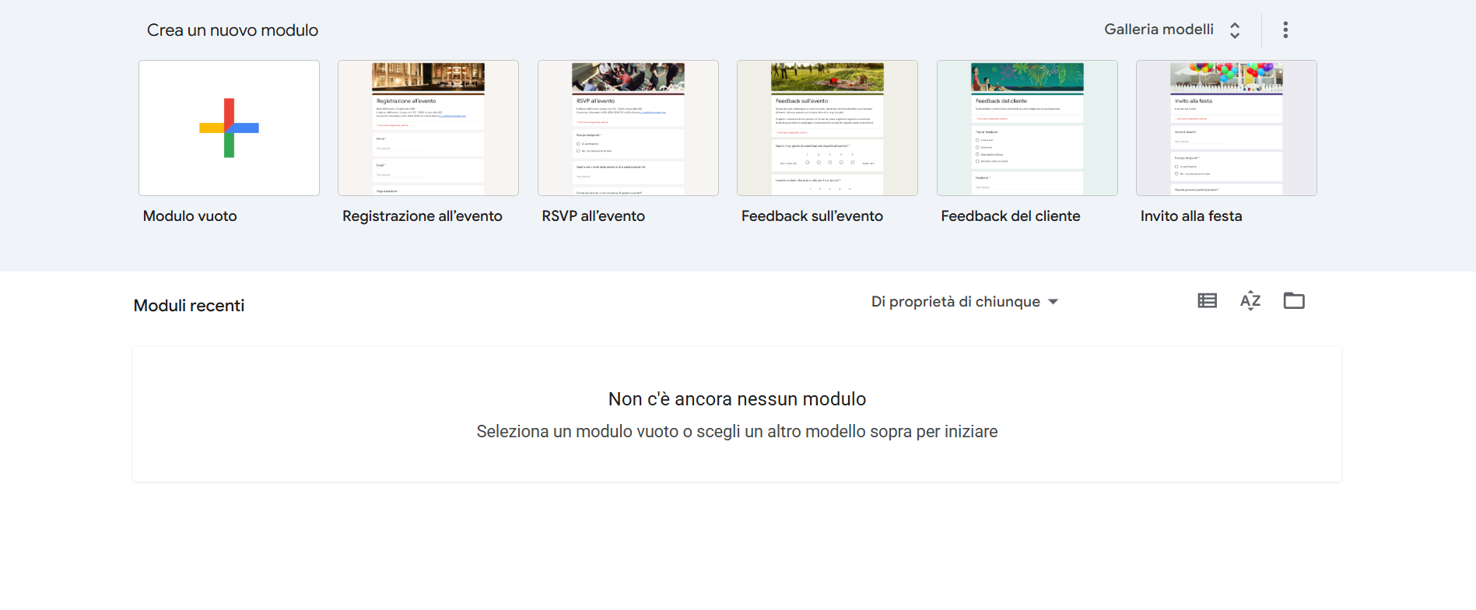Create a blank form via the plus thumbnail

click(229, 128)
